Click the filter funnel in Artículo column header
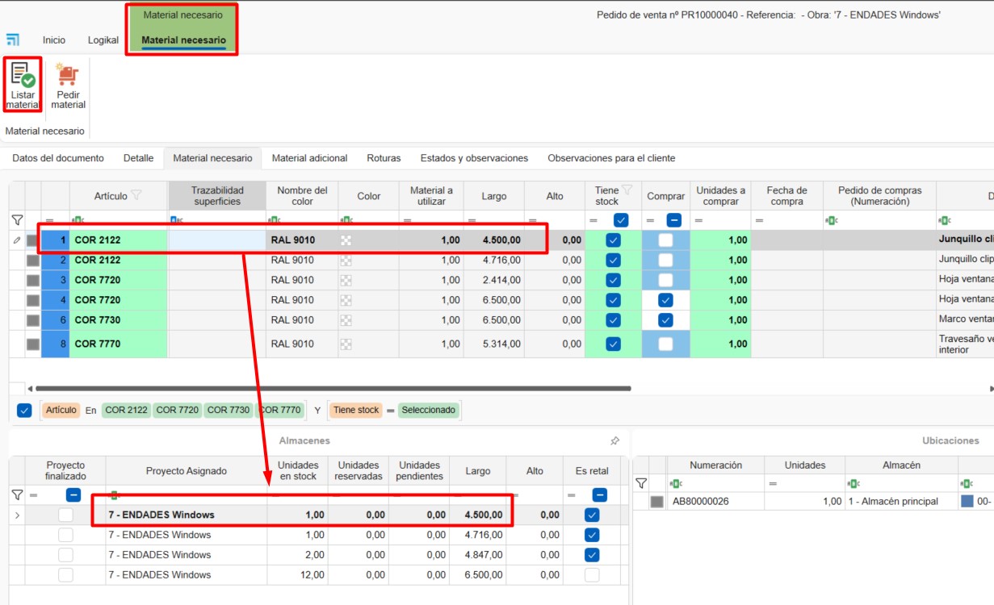The image size is (994, 605). (x=136, y=195)
